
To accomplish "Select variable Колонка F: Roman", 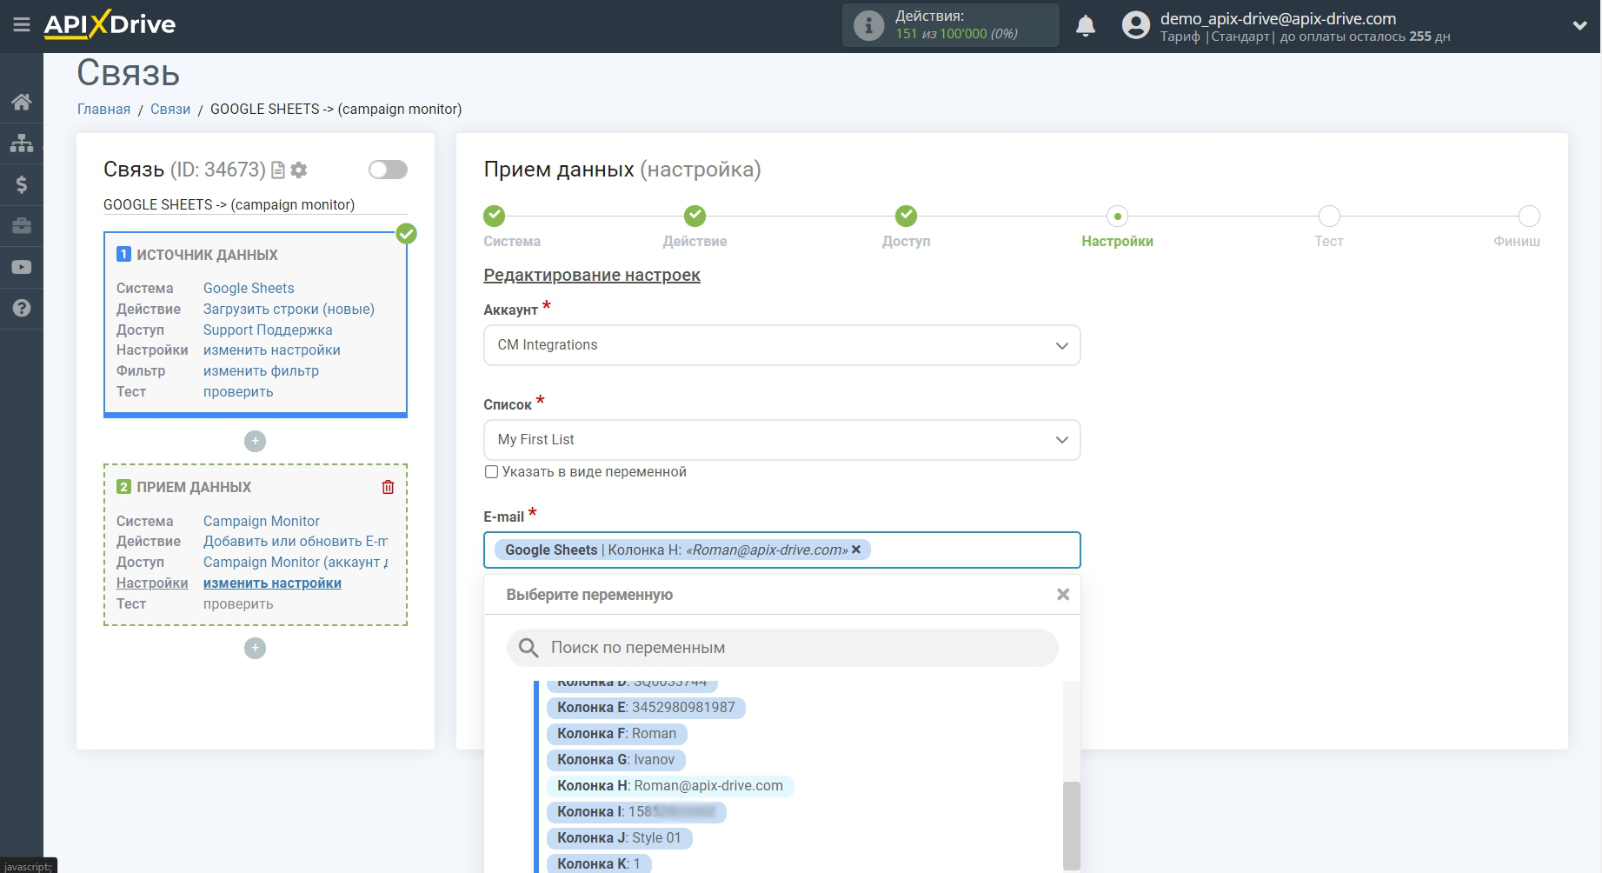I will (616, 734).
